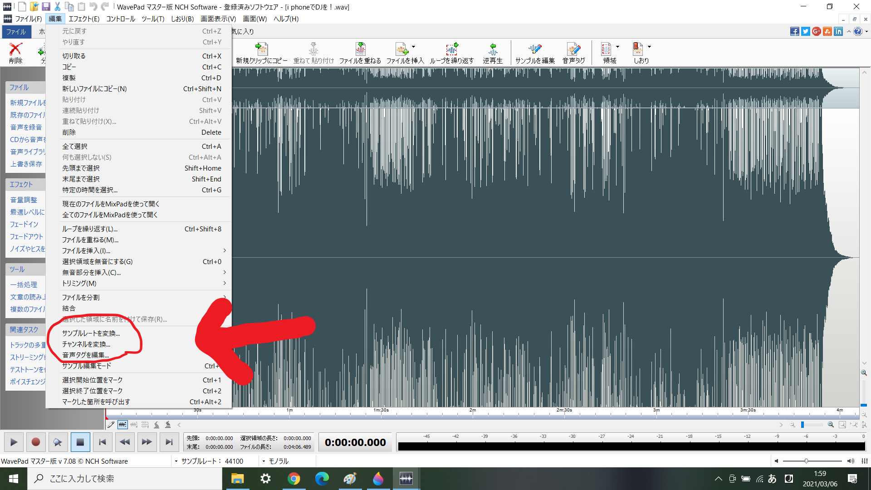Open the Tools menu in menu bar

point(152,19)
